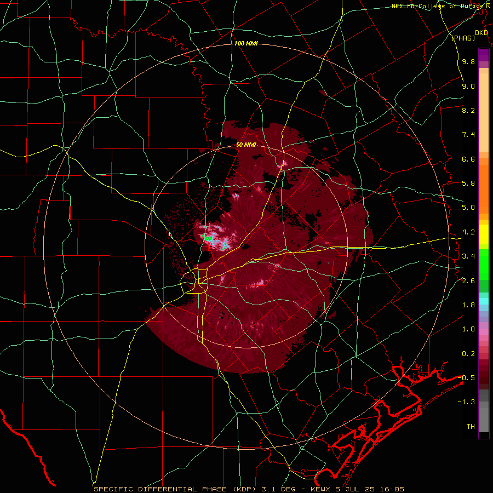The height and width of the screenshot is (493, 493).
Task: Pick the pale peach legend segment
Action: point(484,112)
